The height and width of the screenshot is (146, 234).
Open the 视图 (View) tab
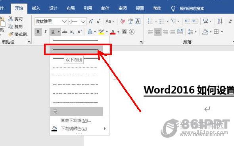(x=140, y=8)
